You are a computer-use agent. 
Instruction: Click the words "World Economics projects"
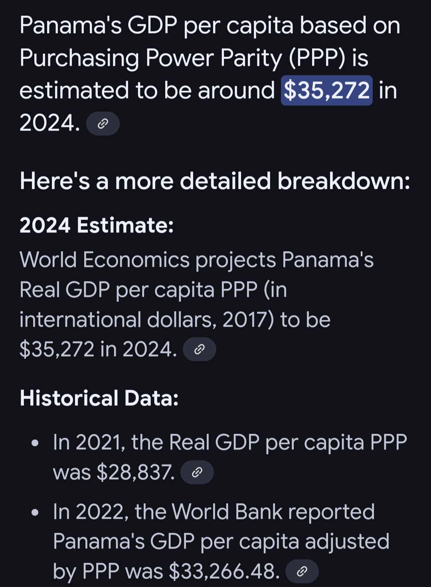tap(148, 260)
